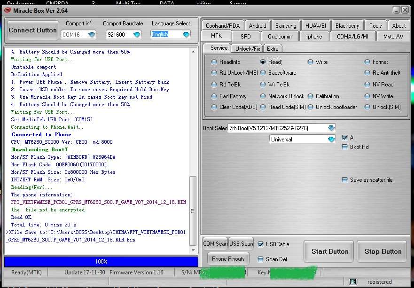Open the Comport inf COM16 dropdown

click(x=91, y=34)
